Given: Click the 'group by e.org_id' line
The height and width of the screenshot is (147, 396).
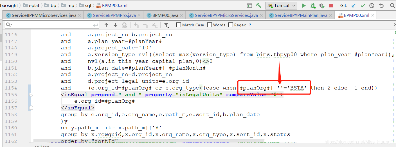Looking at the screenshot, I should [160, 114].
